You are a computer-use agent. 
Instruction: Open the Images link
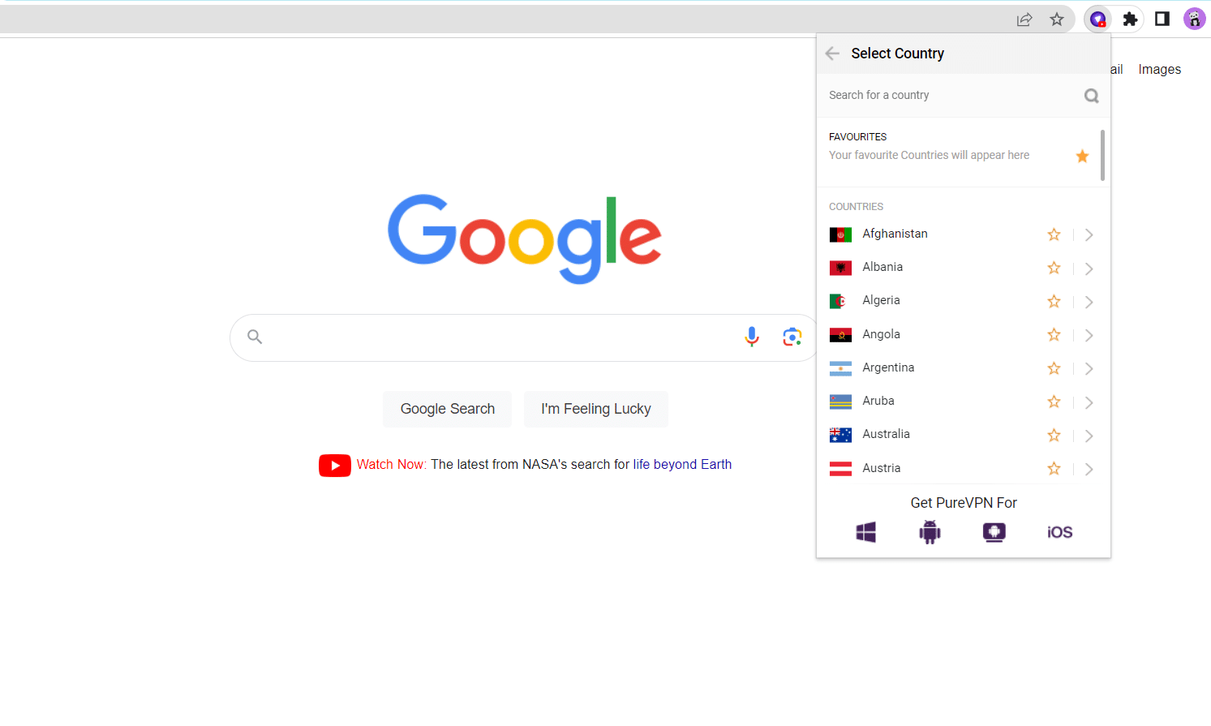pos(1159,70)
